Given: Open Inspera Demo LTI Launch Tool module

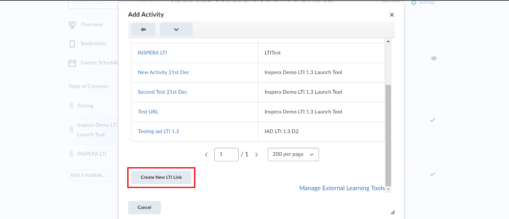Looking at the screenshot, I should point(97,130).
